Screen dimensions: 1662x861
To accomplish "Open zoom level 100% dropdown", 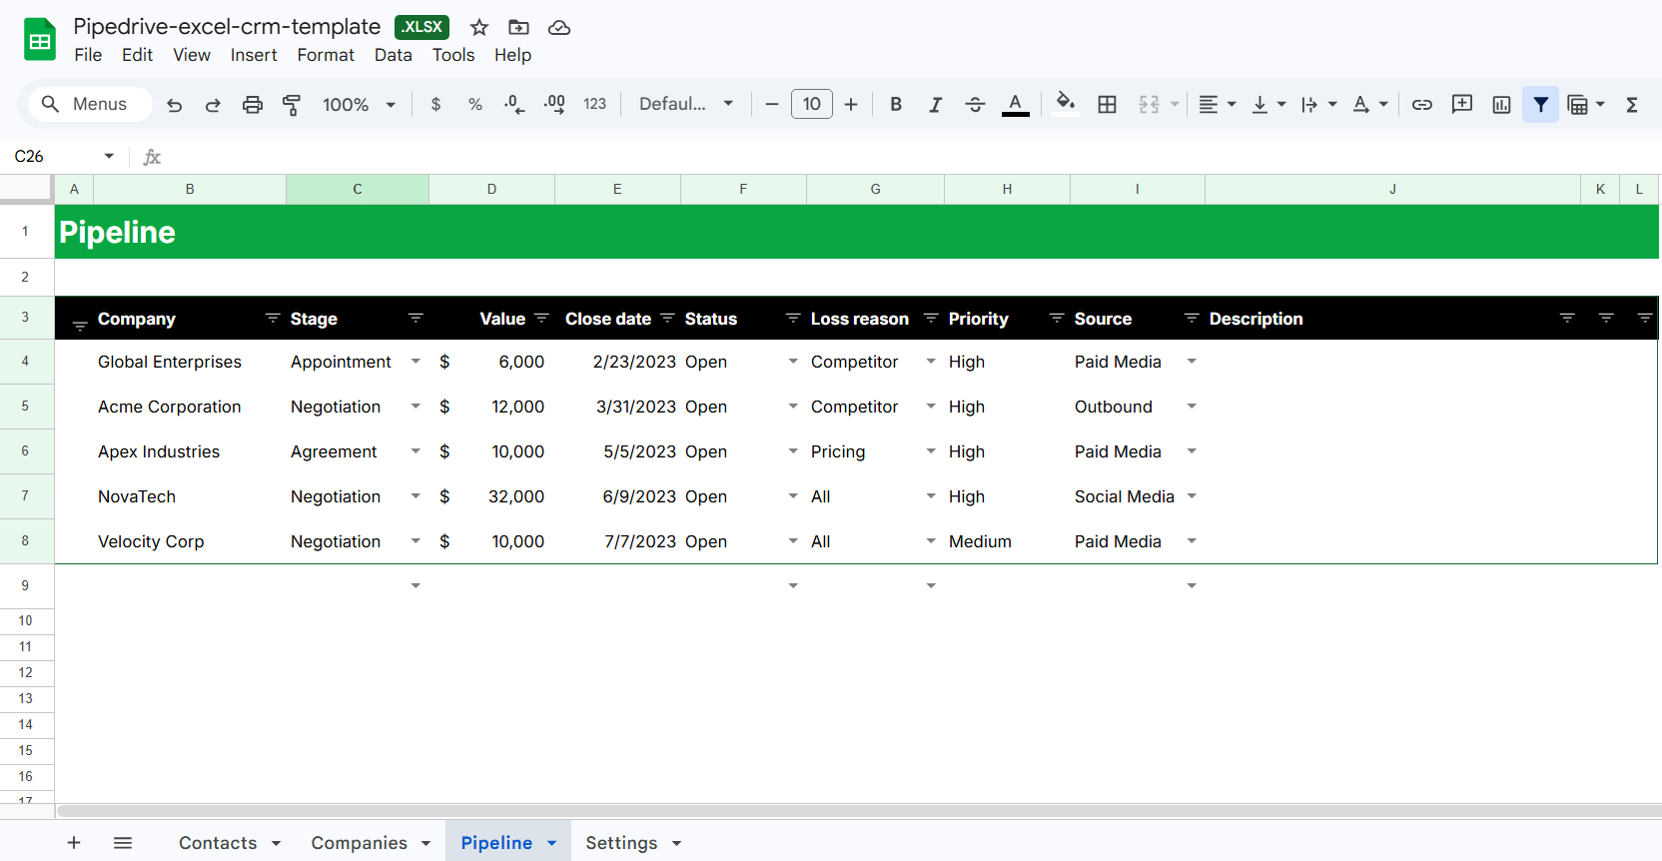I will click(360, 104).
